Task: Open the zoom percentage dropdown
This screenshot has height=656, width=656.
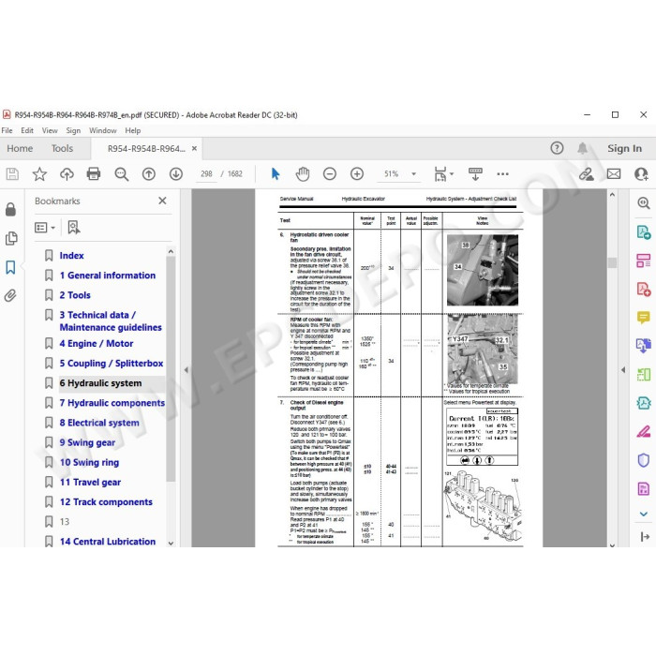Action: (413, 173)
